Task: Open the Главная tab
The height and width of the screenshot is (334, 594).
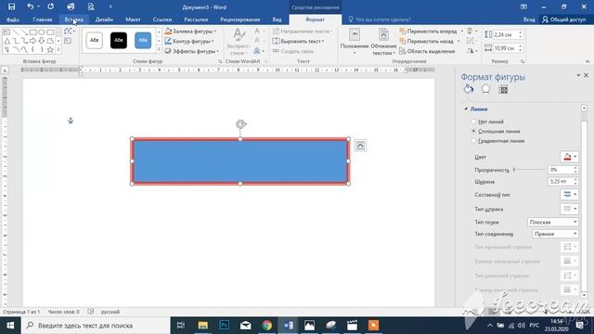Action: (x=43, y=19)
